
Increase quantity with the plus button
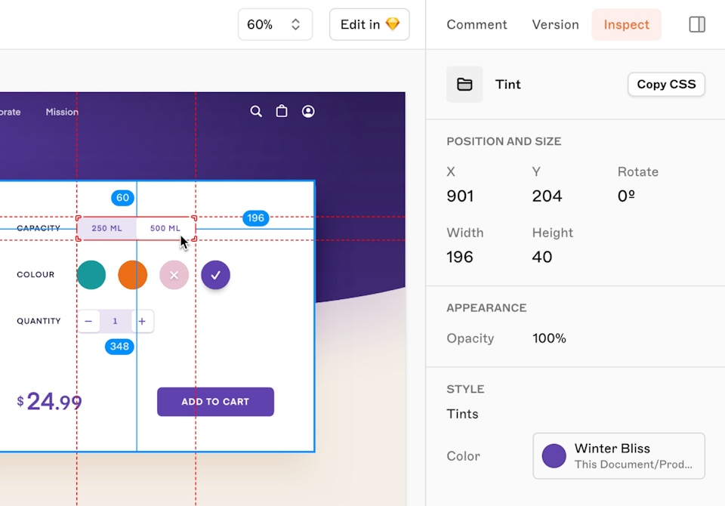point(143,321)
